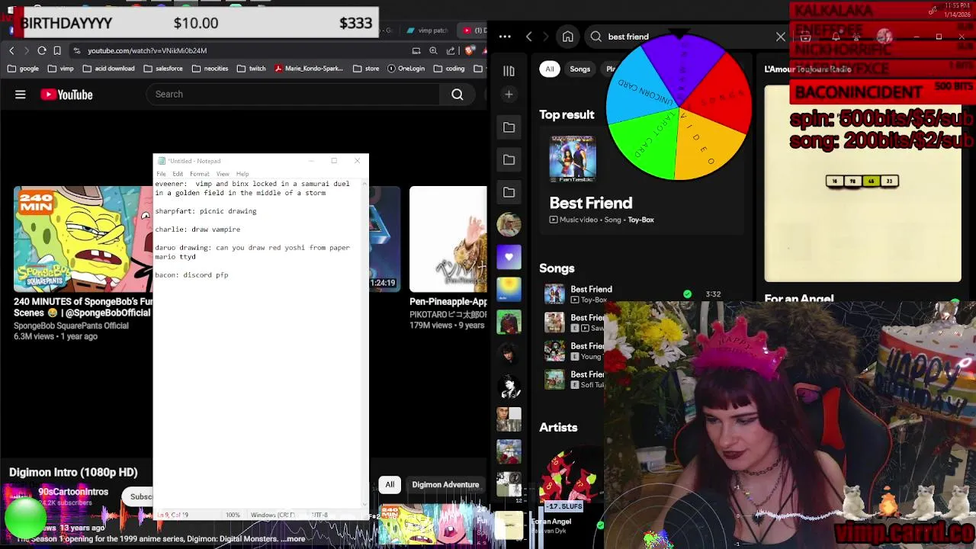976x549 pixels.
Task: Click the YouTube address bar URL
Action: coord(147,50)
